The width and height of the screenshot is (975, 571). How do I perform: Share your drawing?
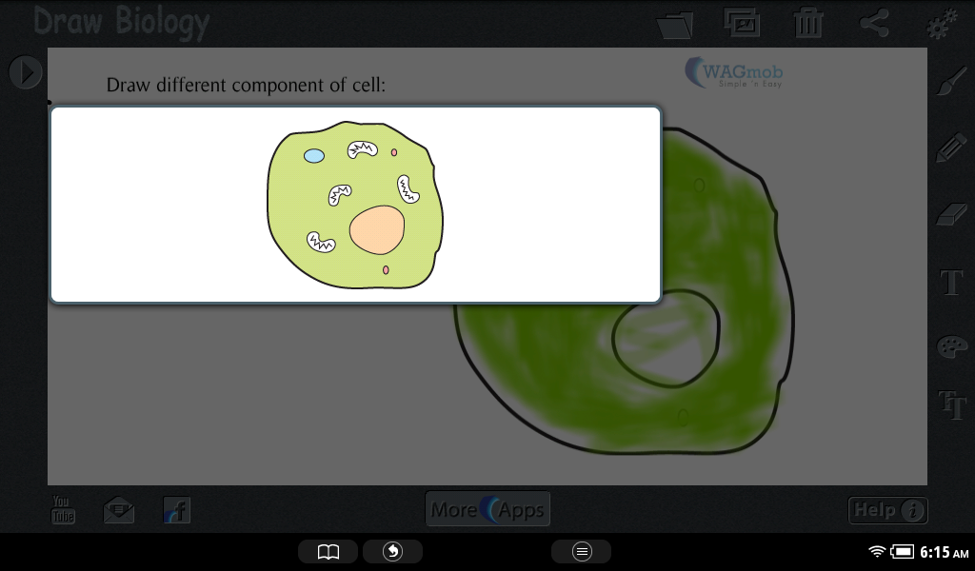pyautogui.click(x=875, y=23)
